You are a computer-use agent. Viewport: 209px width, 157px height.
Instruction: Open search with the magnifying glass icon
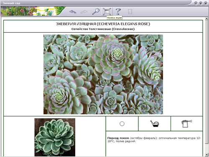pyautogui.click(x=96, y=11)
